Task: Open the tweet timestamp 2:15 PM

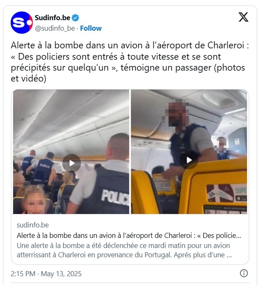Action: (23, 274)
